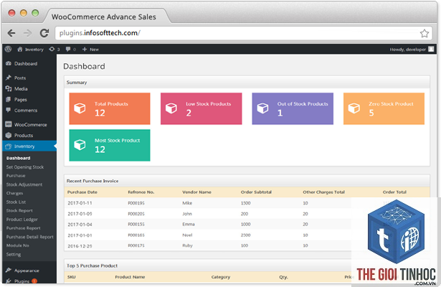The image size is (441, 287).
Task: Open the Purchase submenu item
Action: (16, 176)
